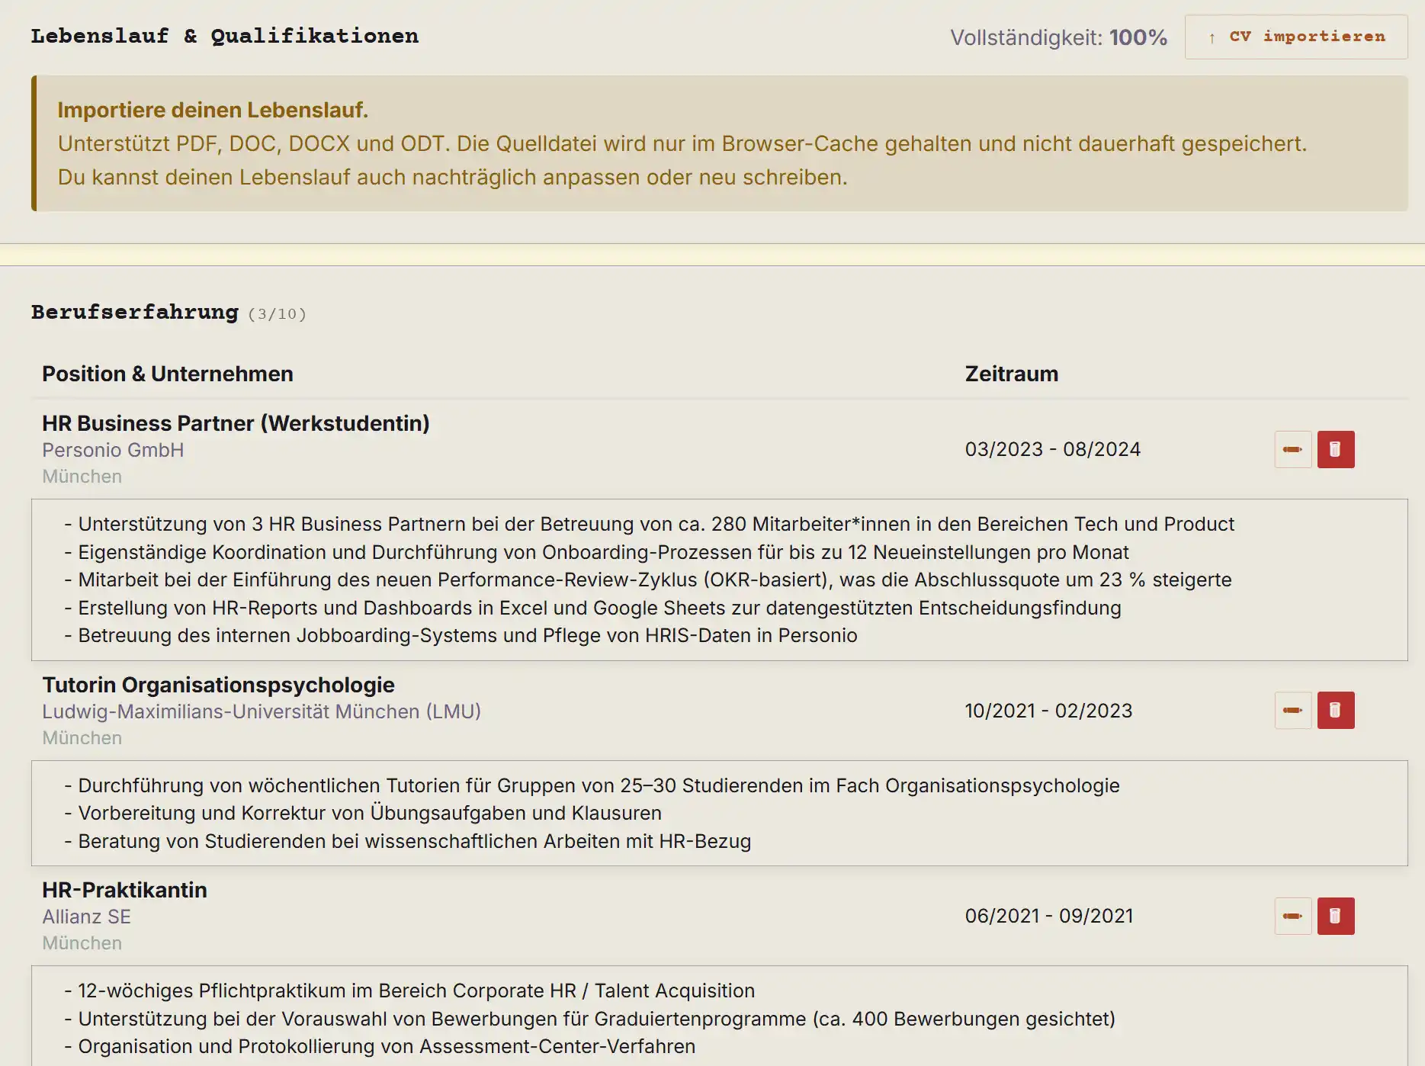This screenshot has width=1425, height=1066.
Task: Click the HR Business Partner description box
Action: point(719,580)
